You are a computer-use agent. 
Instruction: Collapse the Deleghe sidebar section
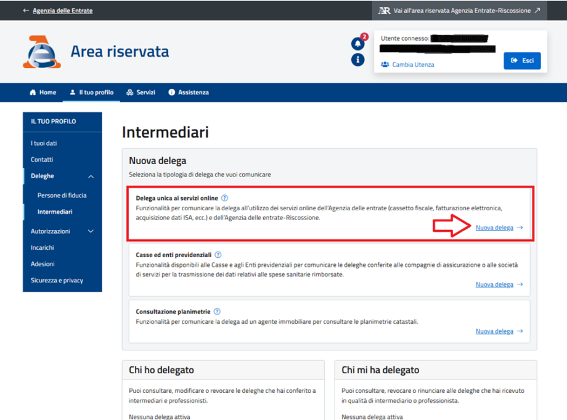click(91, 176)
